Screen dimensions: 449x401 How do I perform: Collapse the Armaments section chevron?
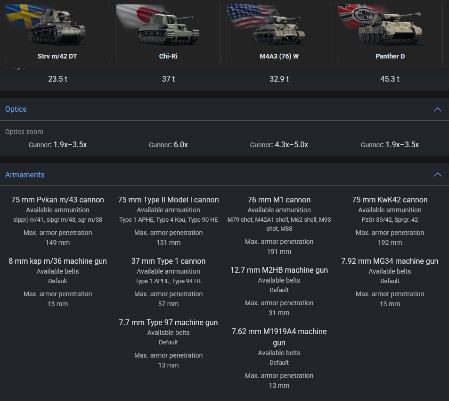click(x=437, y=175)
